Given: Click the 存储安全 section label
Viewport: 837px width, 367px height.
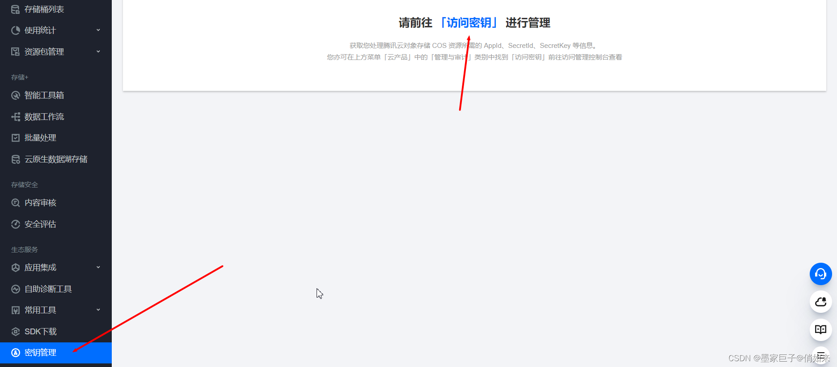Looking at the screenshot, I should pos(25,185).
